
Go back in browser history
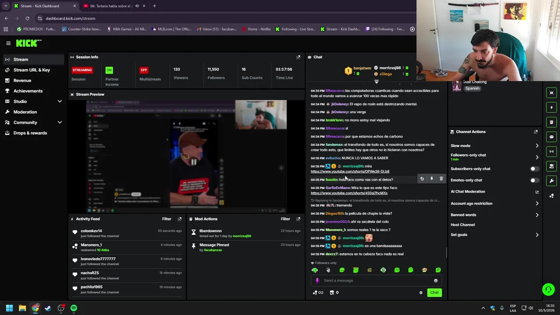[6, 18]
